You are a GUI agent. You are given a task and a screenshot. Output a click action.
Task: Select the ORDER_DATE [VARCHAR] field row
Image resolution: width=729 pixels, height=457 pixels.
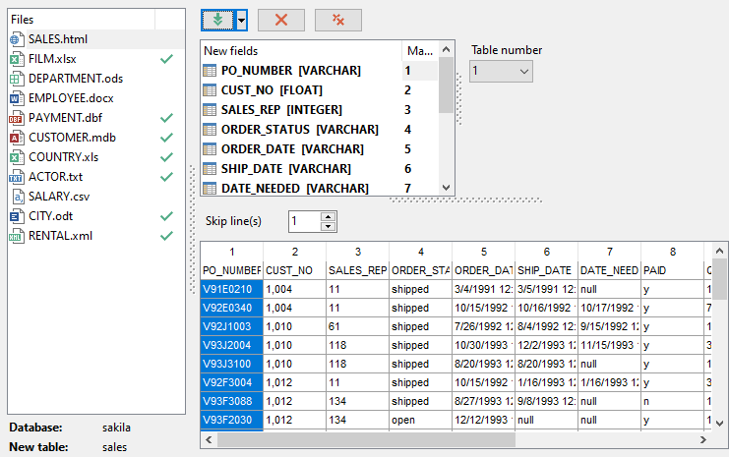point(284,149)
